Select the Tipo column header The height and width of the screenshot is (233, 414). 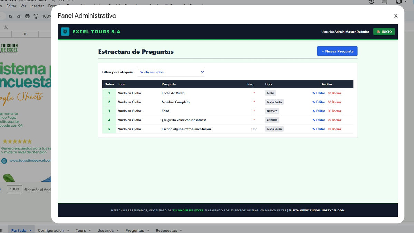[x=268, y=84]
